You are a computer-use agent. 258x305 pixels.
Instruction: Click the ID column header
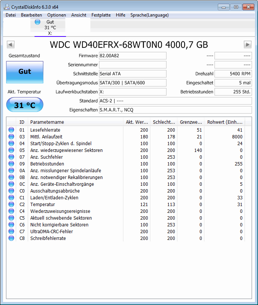coord(22,122)
